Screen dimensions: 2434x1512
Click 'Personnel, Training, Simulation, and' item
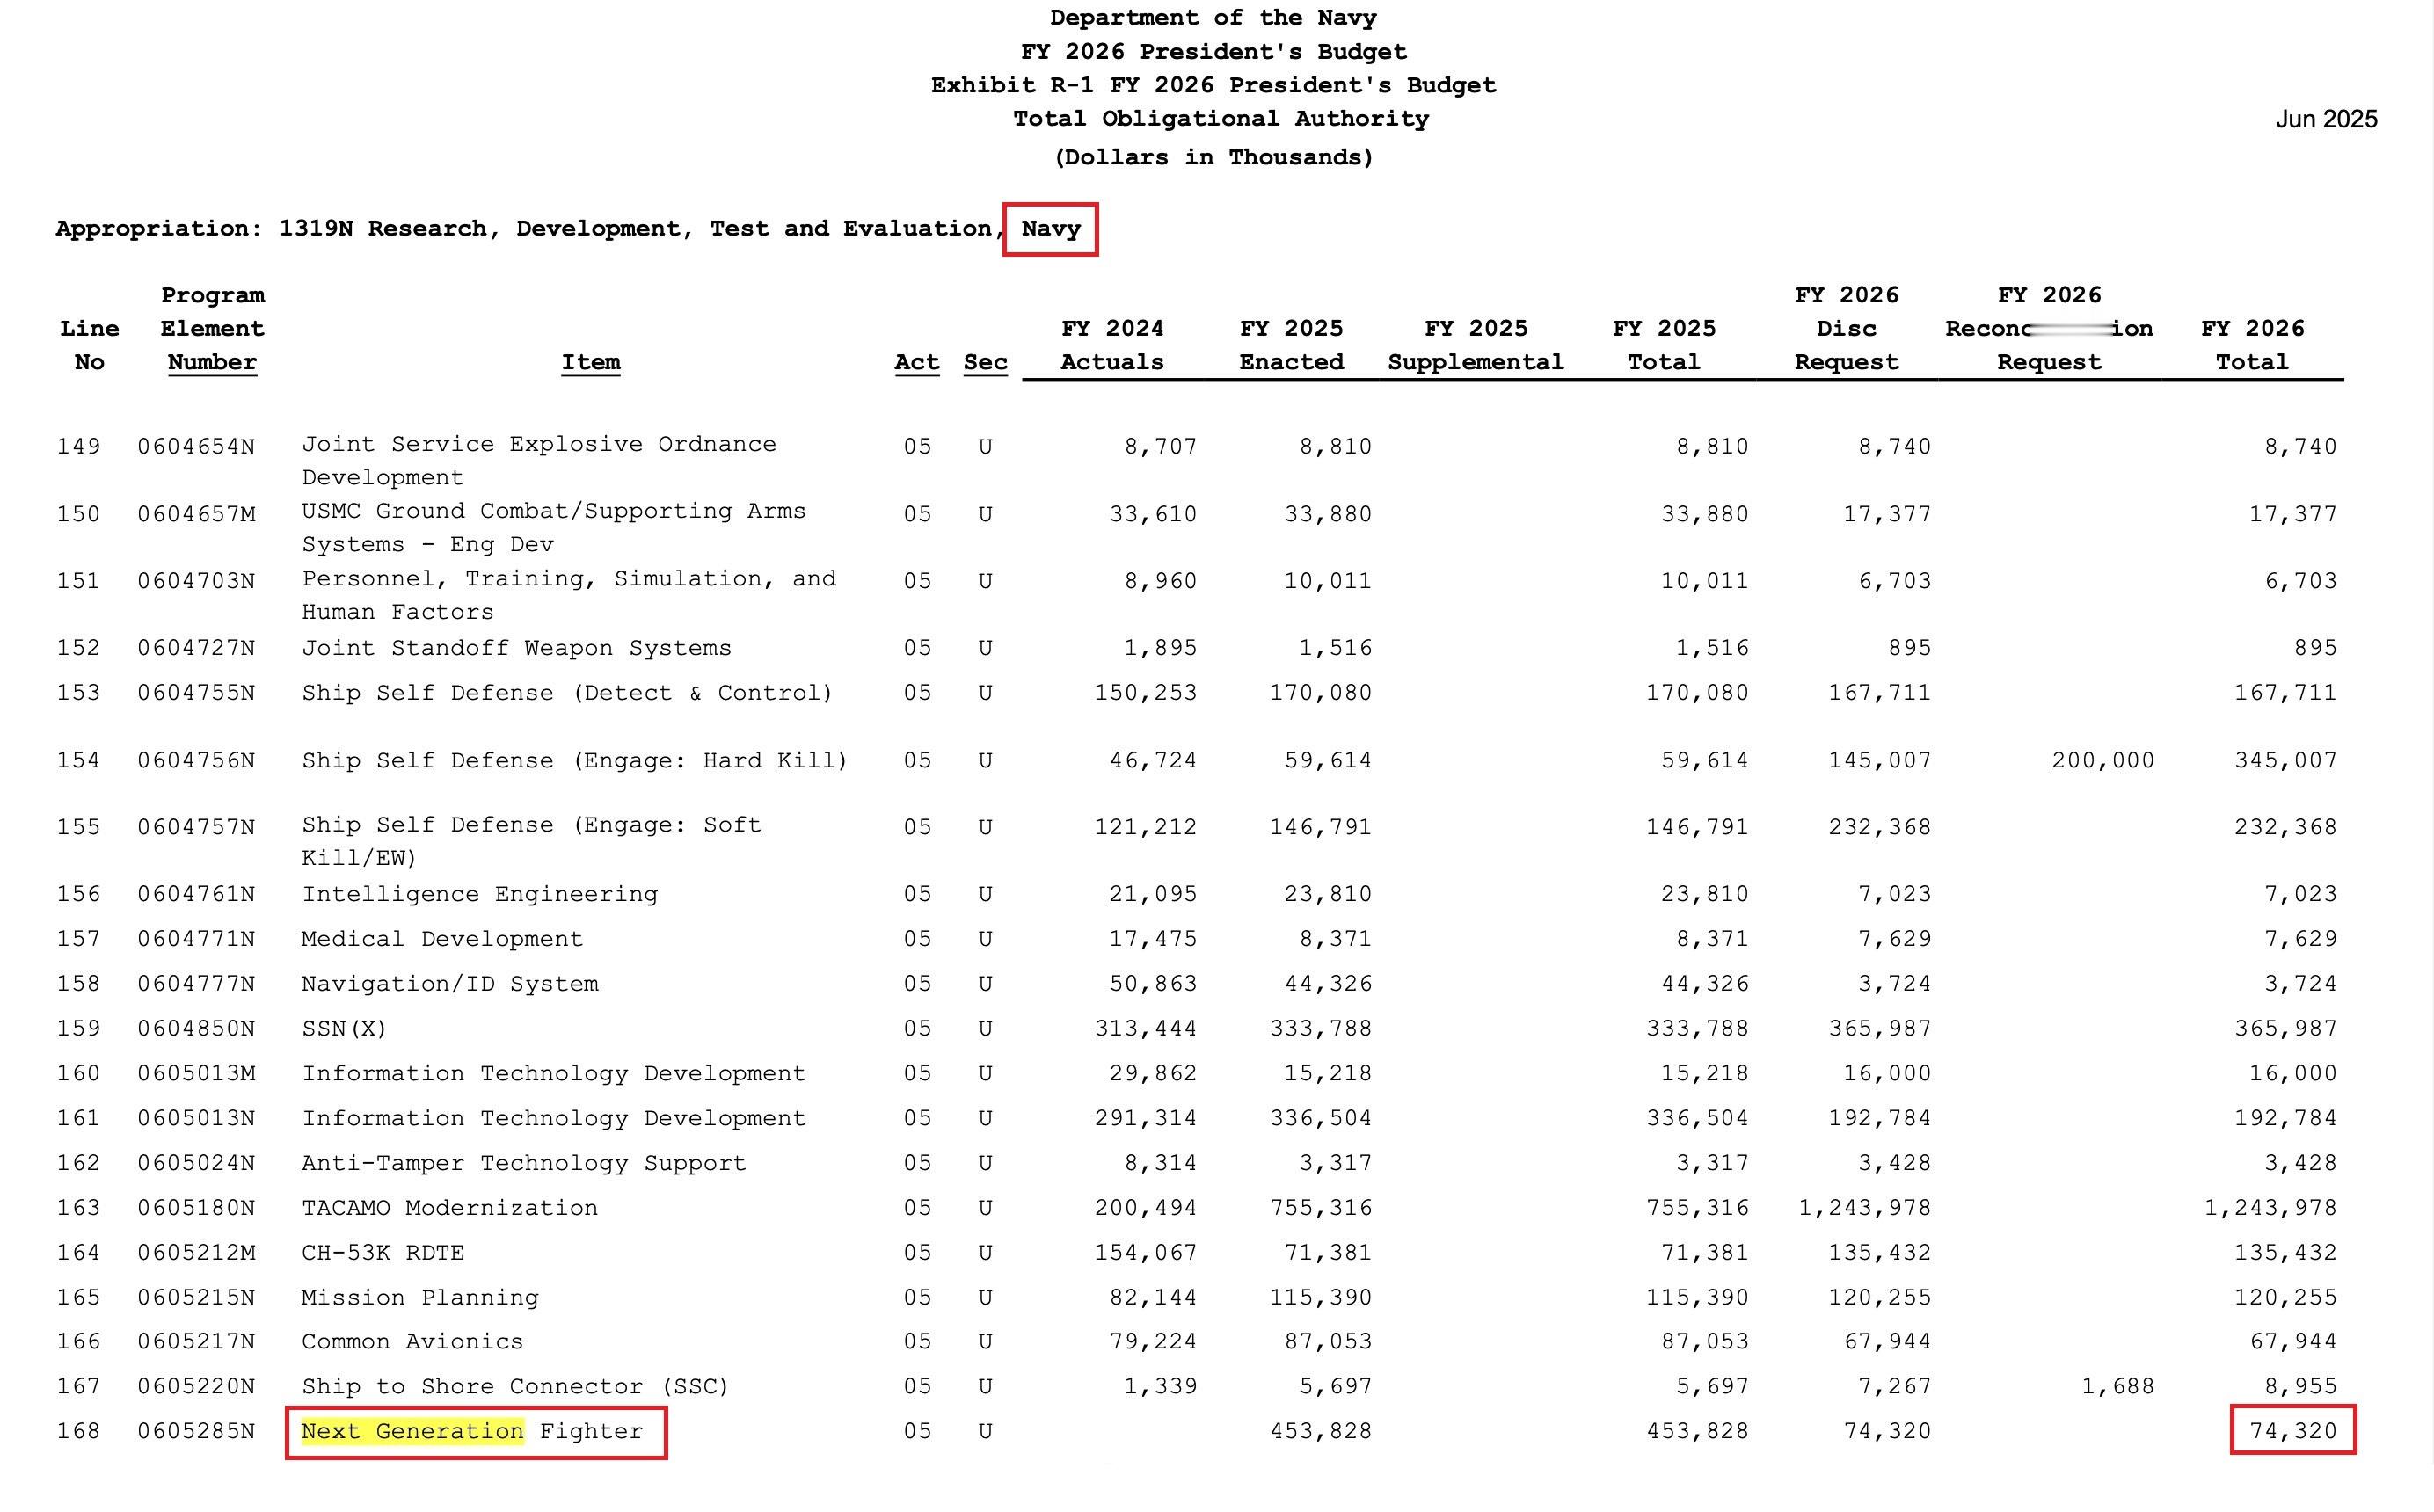[x=569, y=579]
